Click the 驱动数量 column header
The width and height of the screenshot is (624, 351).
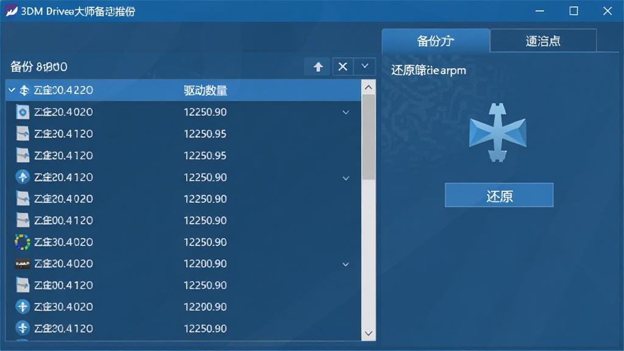click(x=205, y=90)
